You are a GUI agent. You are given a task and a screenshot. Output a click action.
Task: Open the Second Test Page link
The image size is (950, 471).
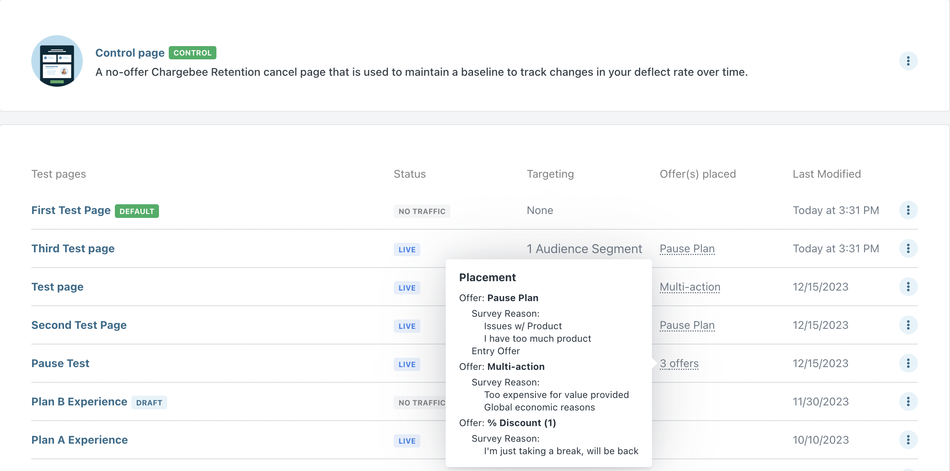[x=79, y=325]
